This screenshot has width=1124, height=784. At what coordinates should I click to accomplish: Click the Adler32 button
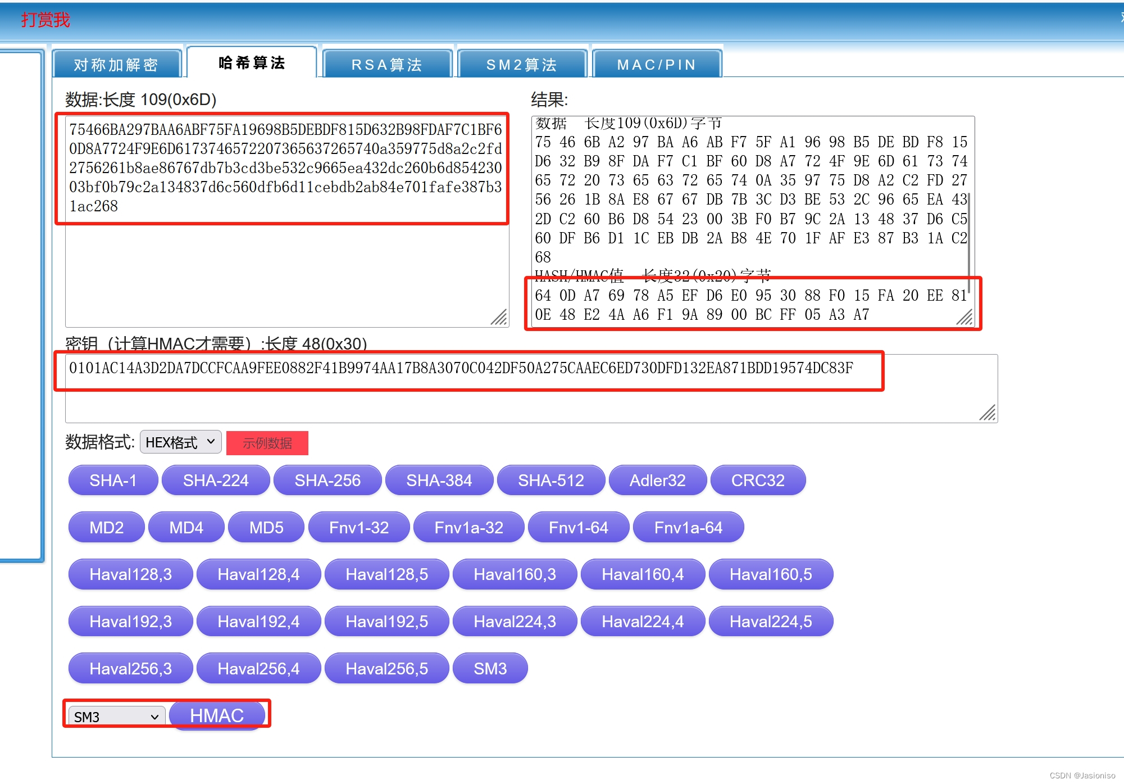pyautogui.click(x=657, y=481)
